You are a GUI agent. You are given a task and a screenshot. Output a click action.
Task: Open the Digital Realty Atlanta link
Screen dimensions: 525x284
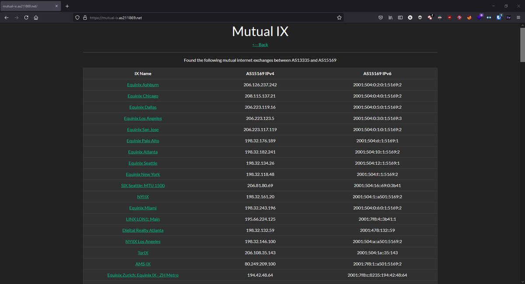[143, 230]
